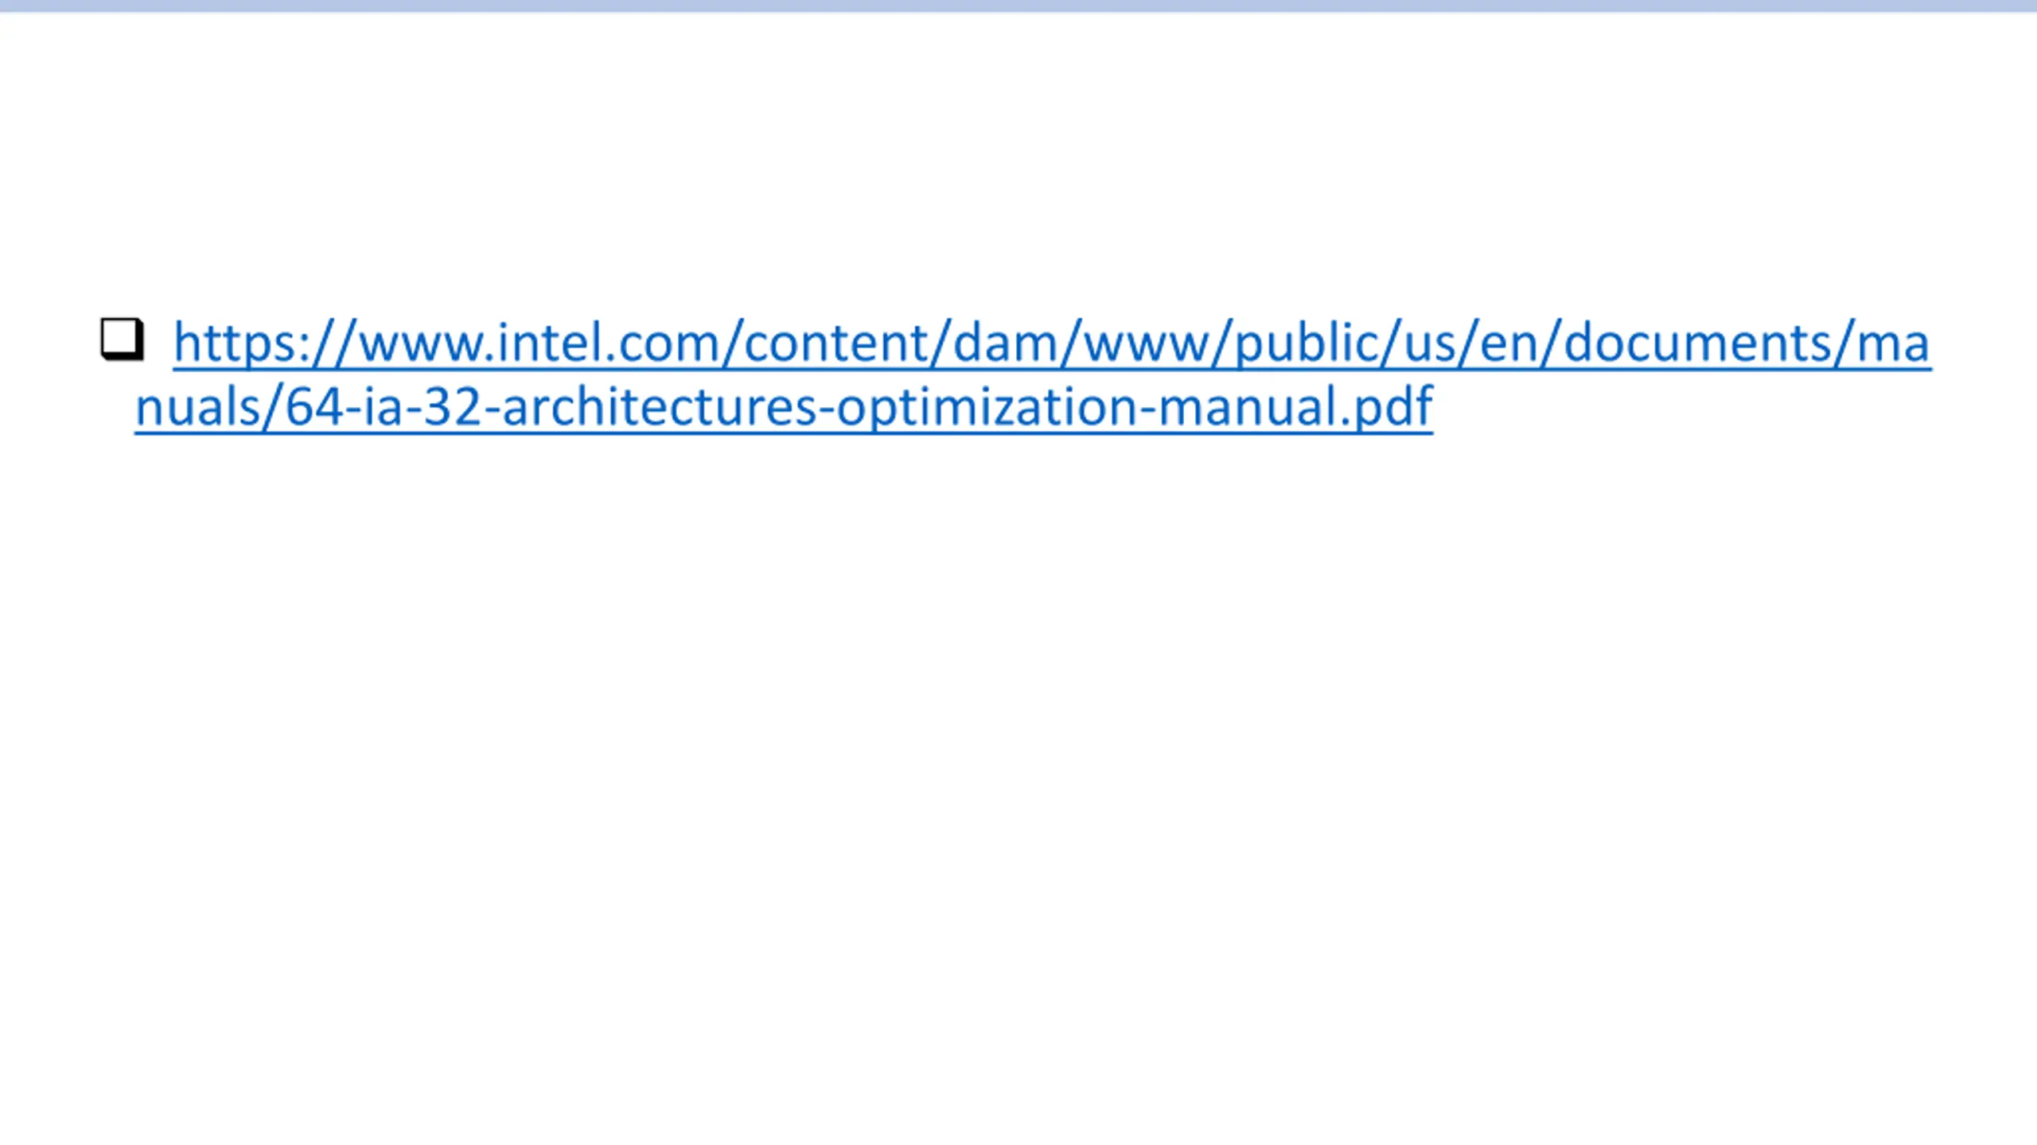Click the "https://" portion of the URL
The image size is (2037, 1145).
click(x=264, y=343)
